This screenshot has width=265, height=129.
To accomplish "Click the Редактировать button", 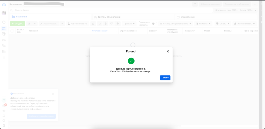I will 49,24.
